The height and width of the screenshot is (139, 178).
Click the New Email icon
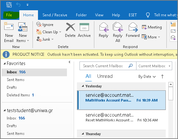(9, 26)
